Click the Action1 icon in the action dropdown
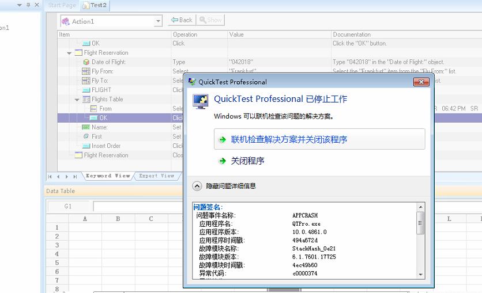The width and height of the screenshot is (482, 293). (66, 21)
